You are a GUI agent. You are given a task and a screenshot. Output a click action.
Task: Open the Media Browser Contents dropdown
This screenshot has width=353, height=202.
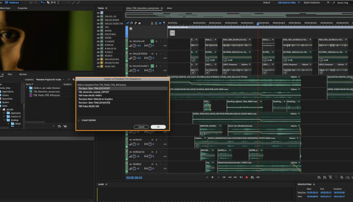coord(50,79)
